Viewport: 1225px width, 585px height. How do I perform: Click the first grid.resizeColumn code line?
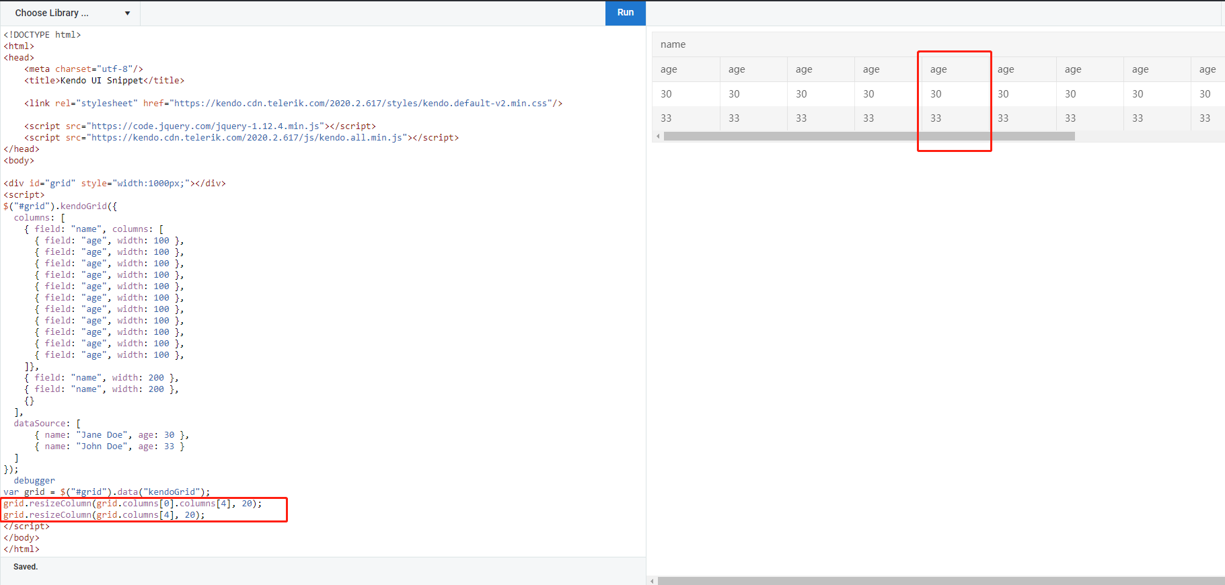tap(133, 504)
